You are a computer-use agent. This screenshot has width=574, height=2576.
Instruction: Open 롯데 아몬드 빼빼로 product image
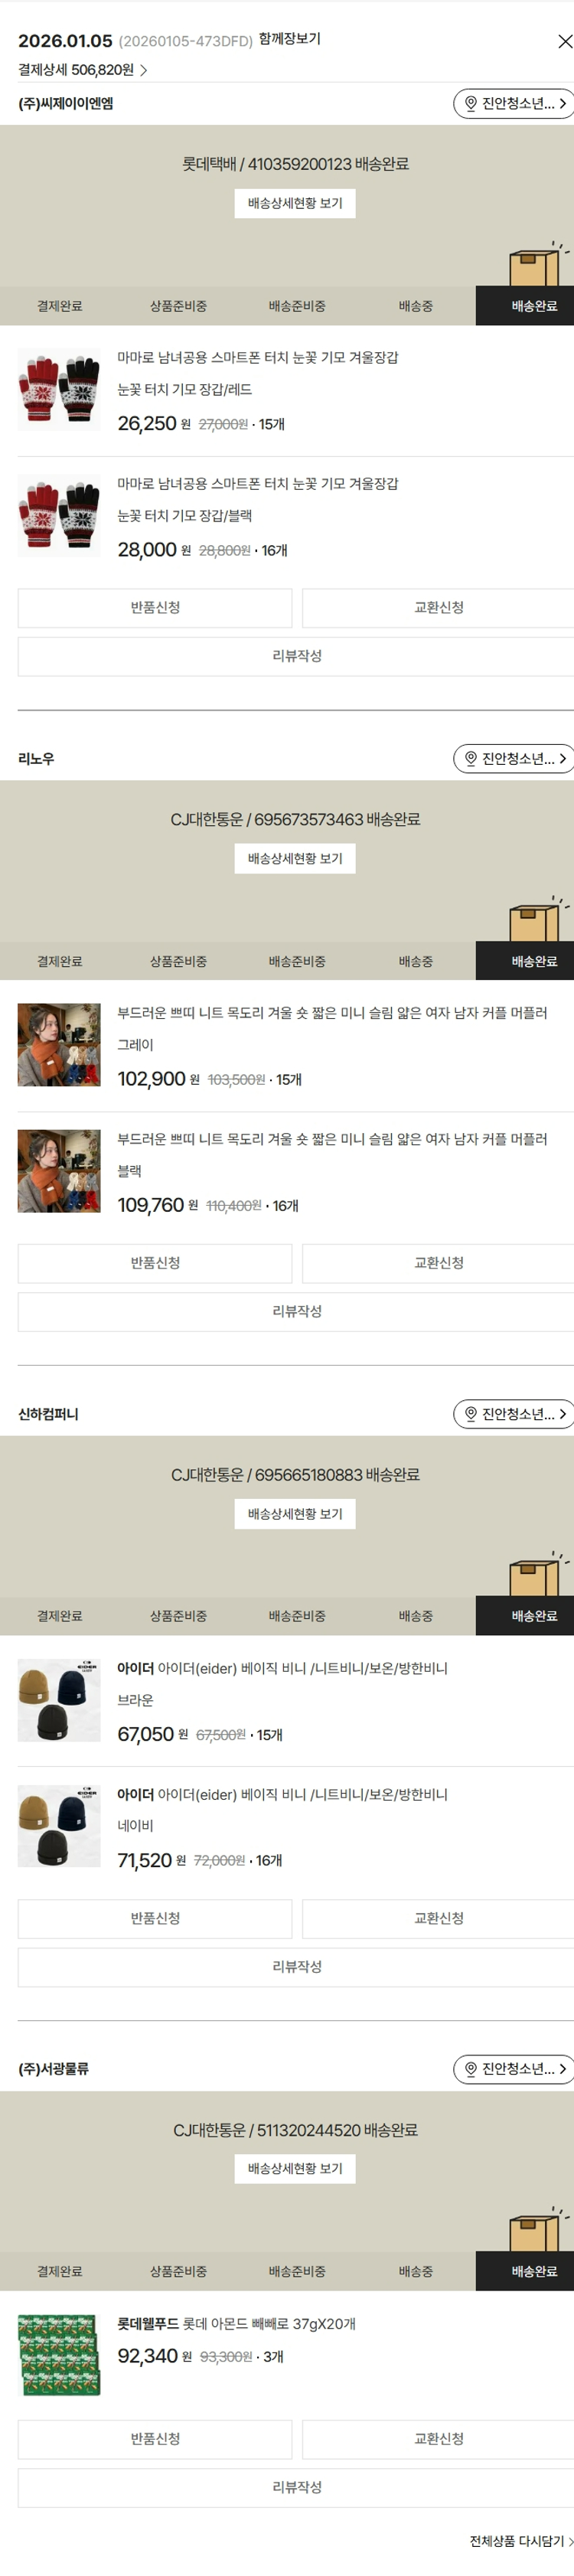[x=59, y=2355]
